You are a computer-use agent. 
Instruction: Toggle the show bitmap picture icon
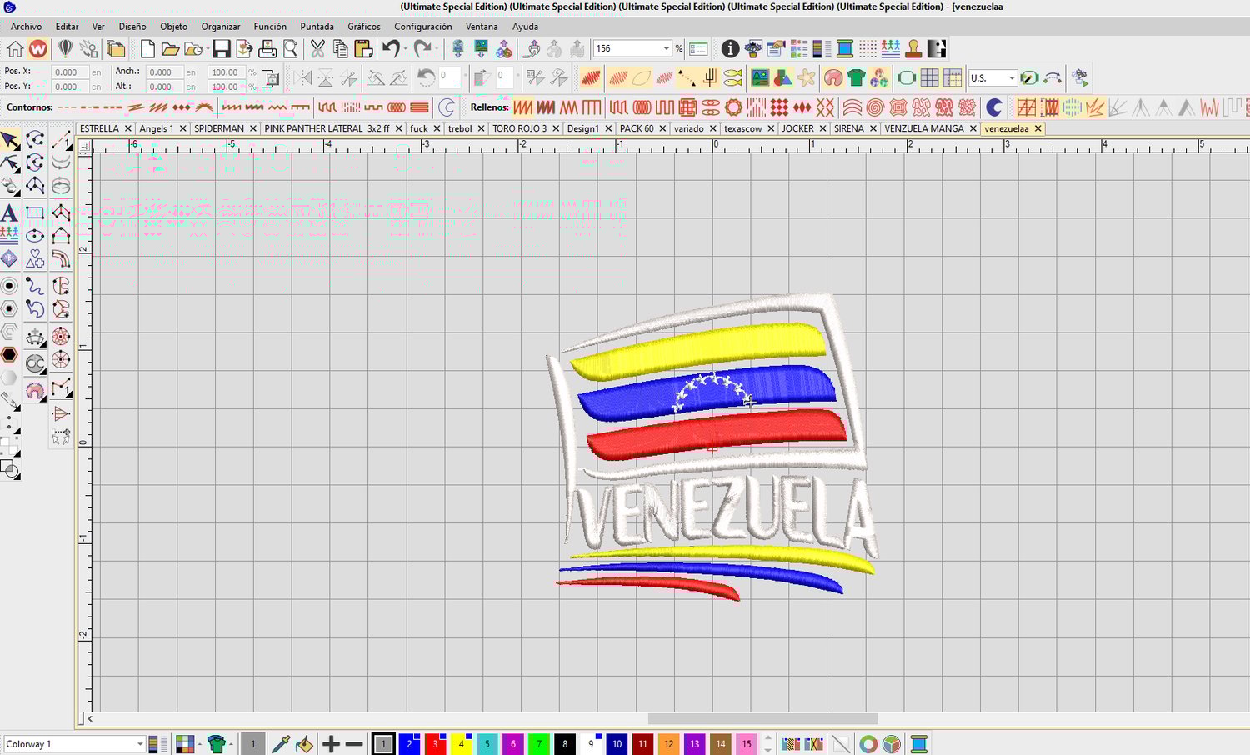point(760,78)
